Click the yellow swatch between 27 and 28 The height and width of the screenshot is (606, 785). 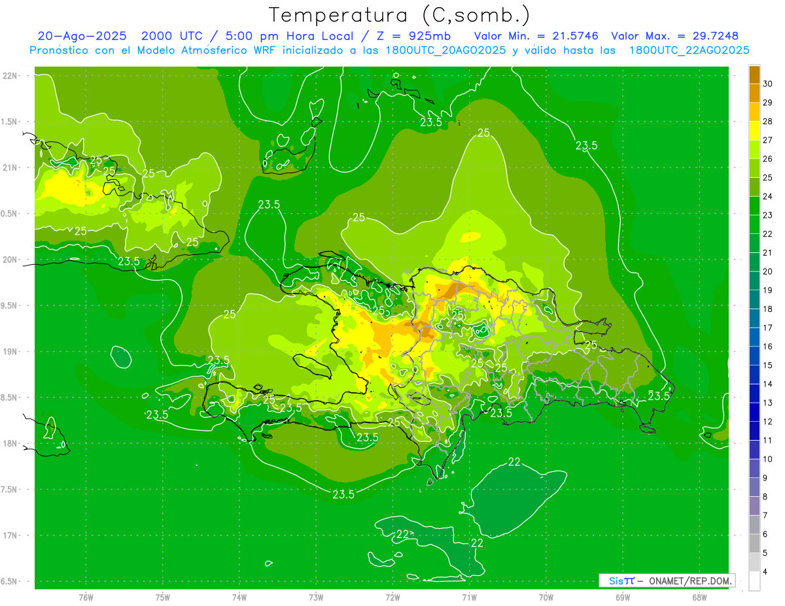(754, 131)
